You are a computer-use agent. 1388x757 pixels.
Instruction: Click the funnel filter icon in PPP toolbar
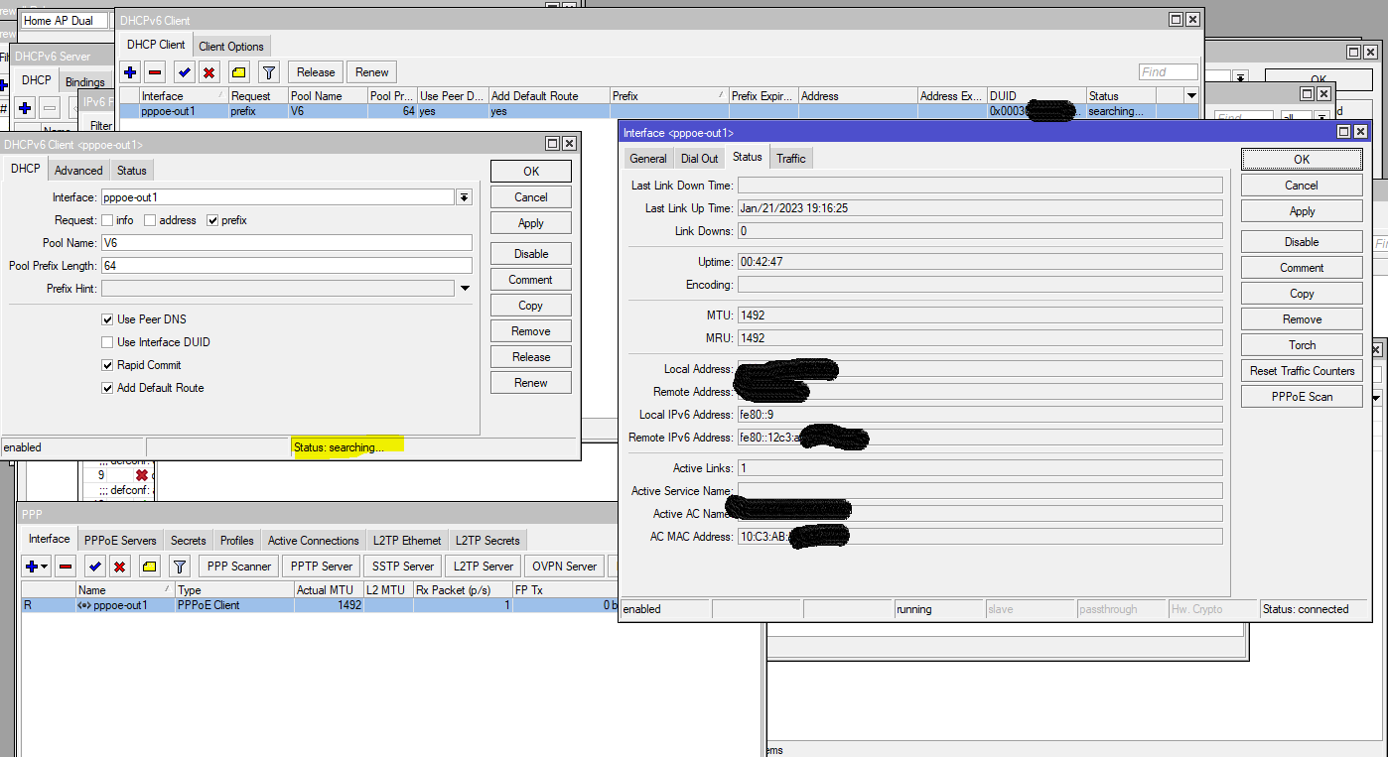click(x=179, y=567)
